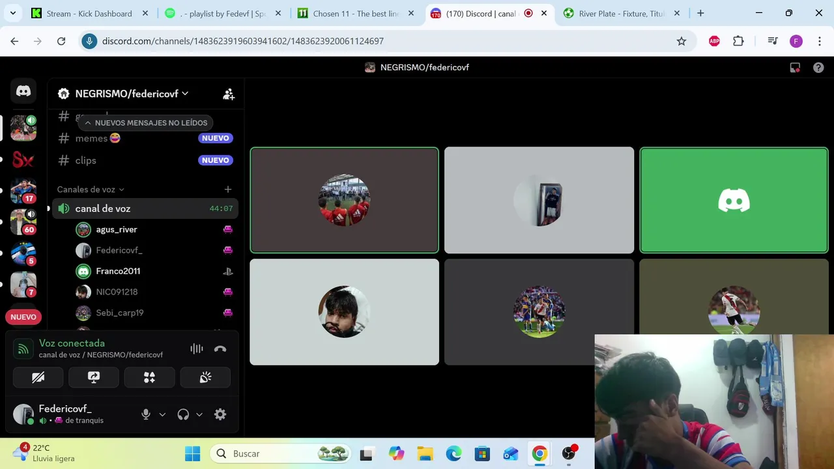834x469 pixels.
Task: Click video tile with bearded man avatar
Action: 344,312
